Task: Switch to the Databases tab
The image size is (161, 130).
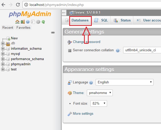Action: pos(80,20)
